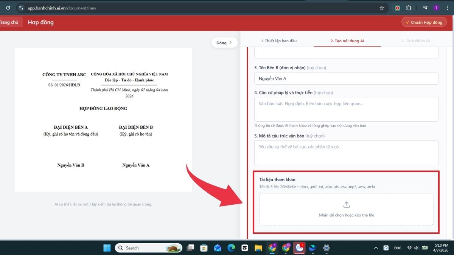Click Nhấn để chọn hoặc kéo thả file

click(x=346, y=215)
